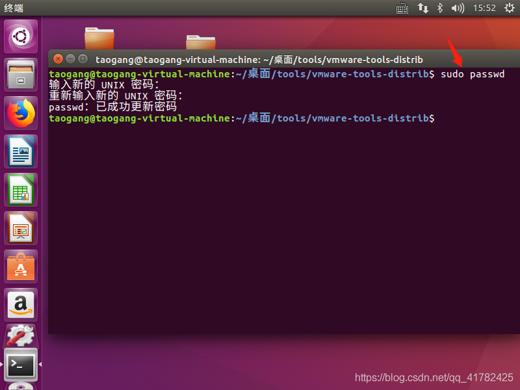Launch Firefox web browser
Image resolution: width=520 pixels, height=390 pixels.
coord(21,113)
